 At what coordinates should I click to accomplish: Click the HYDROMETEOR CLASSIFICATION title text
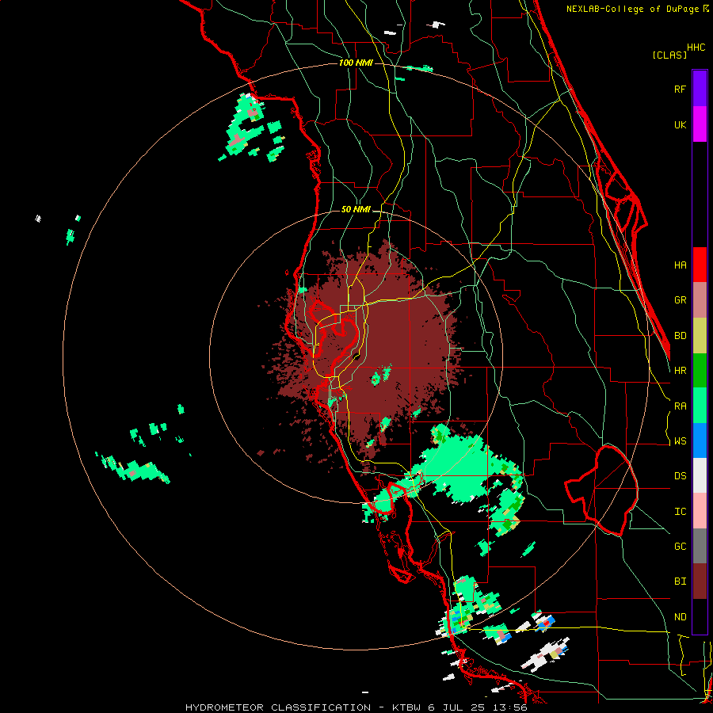tap(278, 707)
